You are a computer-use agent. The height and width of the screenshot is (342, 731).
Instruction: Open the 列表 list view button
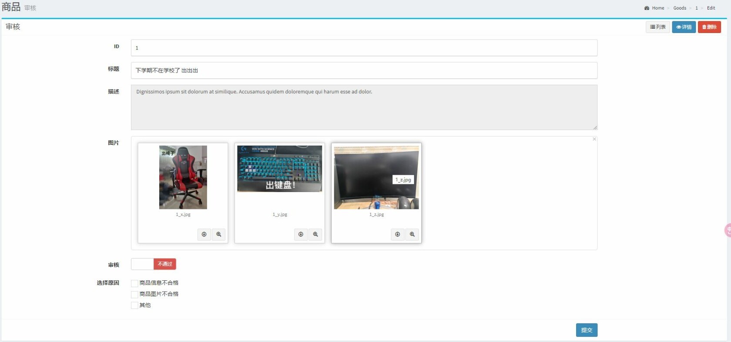coord(657,27)
